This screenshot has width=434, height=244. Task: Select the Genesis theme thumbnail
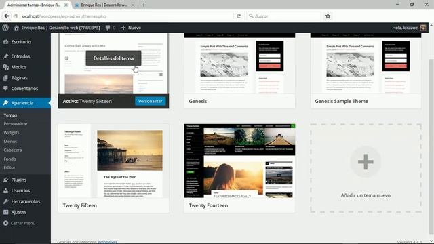(x=239, y=63)
